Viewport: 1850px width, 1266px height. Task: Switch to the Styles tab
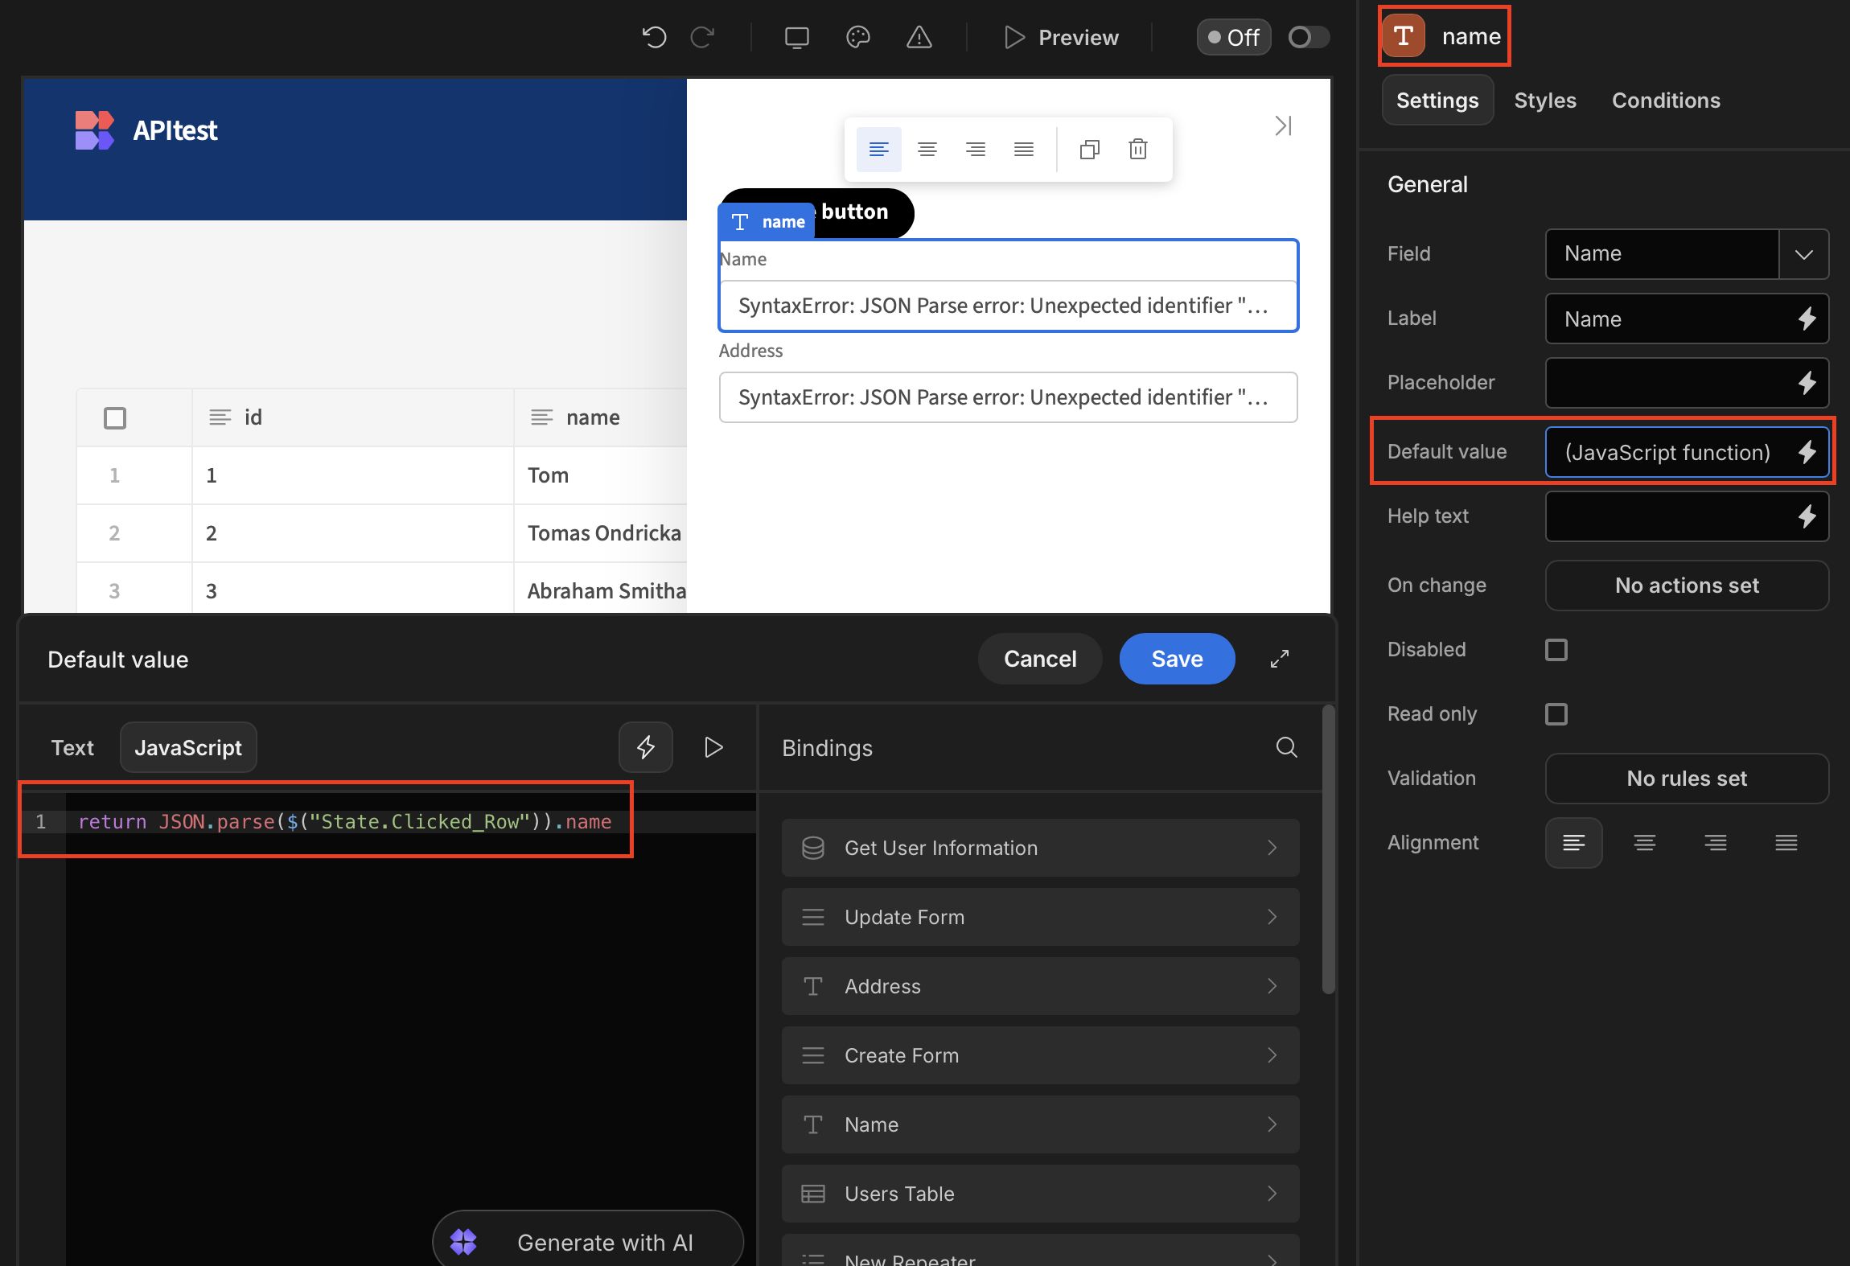pyautogui.click(x=1544, y=101)
